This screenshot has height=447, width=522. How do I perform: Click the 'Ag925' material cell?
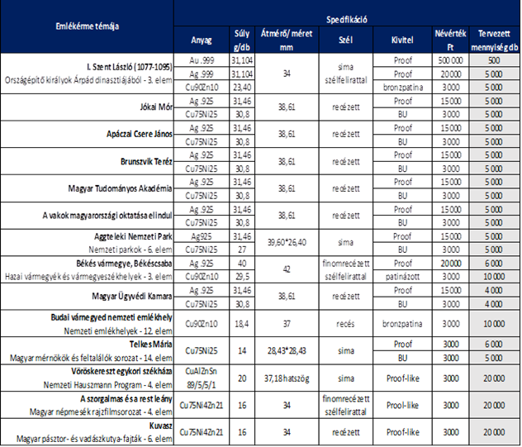pos(202,236)
